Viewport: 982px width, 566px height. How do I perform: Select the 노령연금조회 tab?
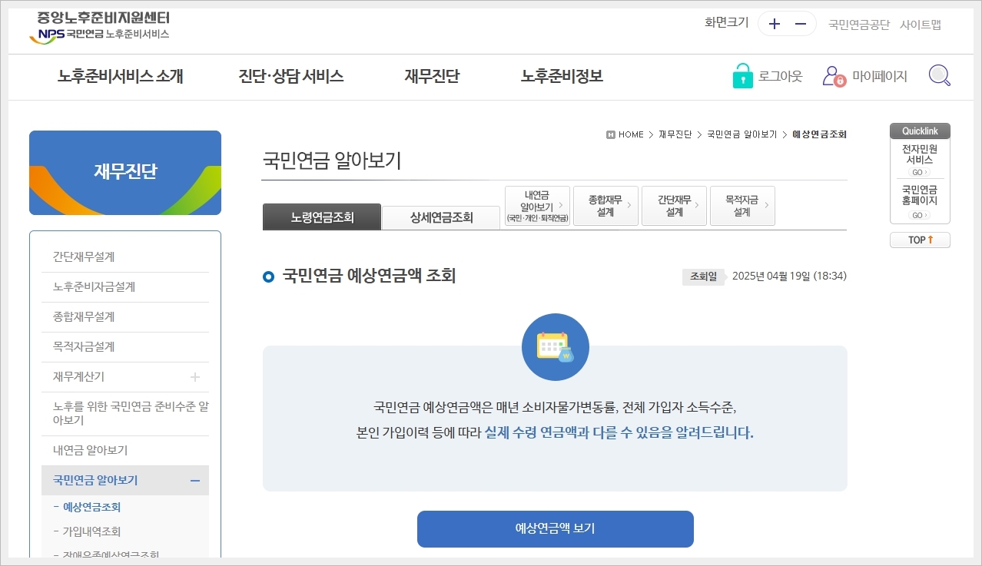(x=322, y=217)
